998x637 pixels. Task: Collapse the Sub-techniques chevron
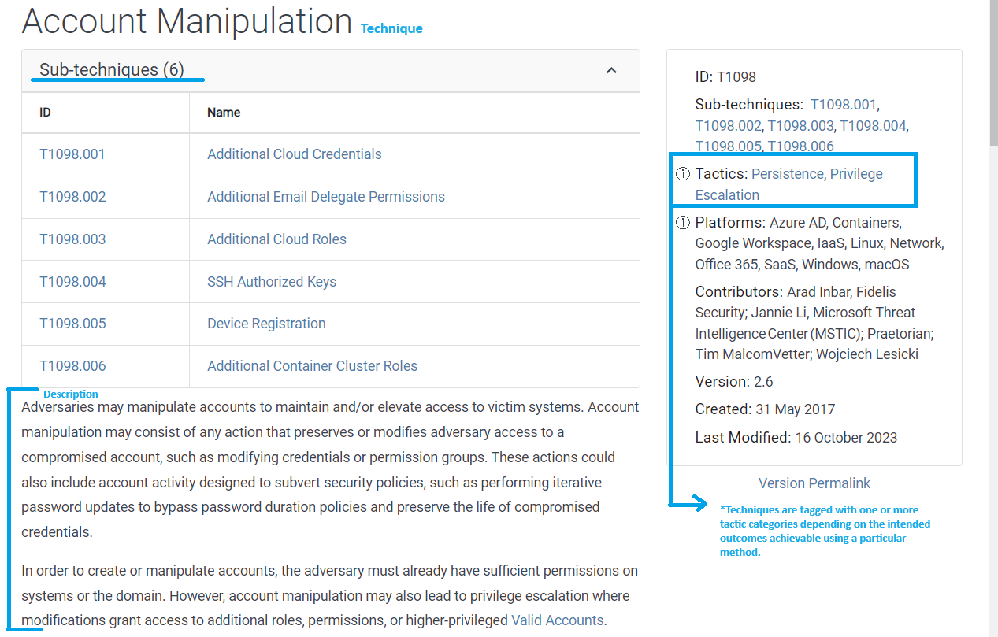pos(611,70)
